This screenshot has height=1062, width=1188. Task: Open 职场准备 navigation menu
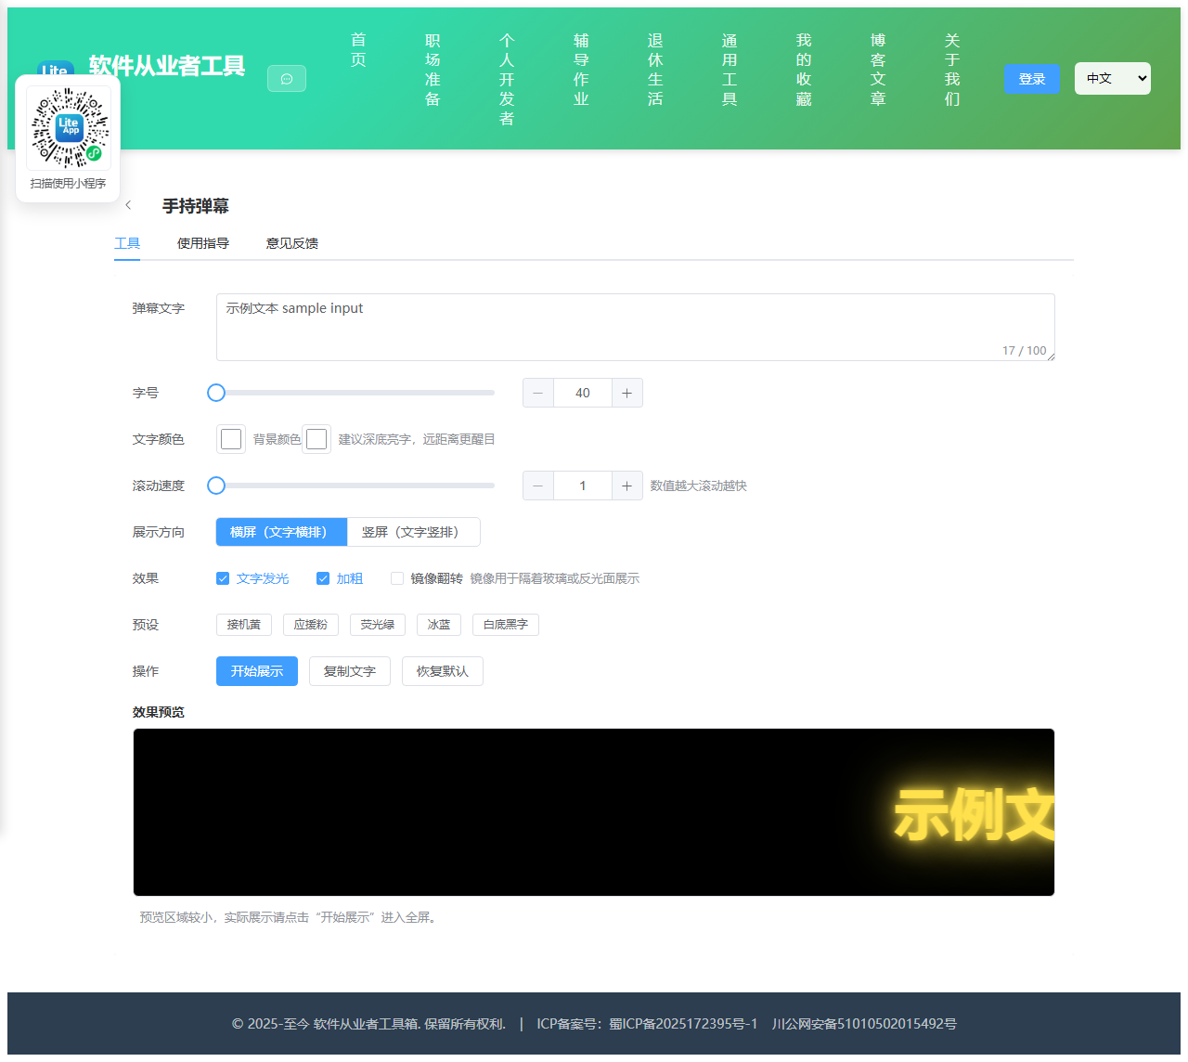click(433, 70)
